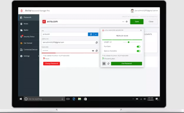Regenerate password with refresh icon
184x113 pixels.
(x=108, y=64)
